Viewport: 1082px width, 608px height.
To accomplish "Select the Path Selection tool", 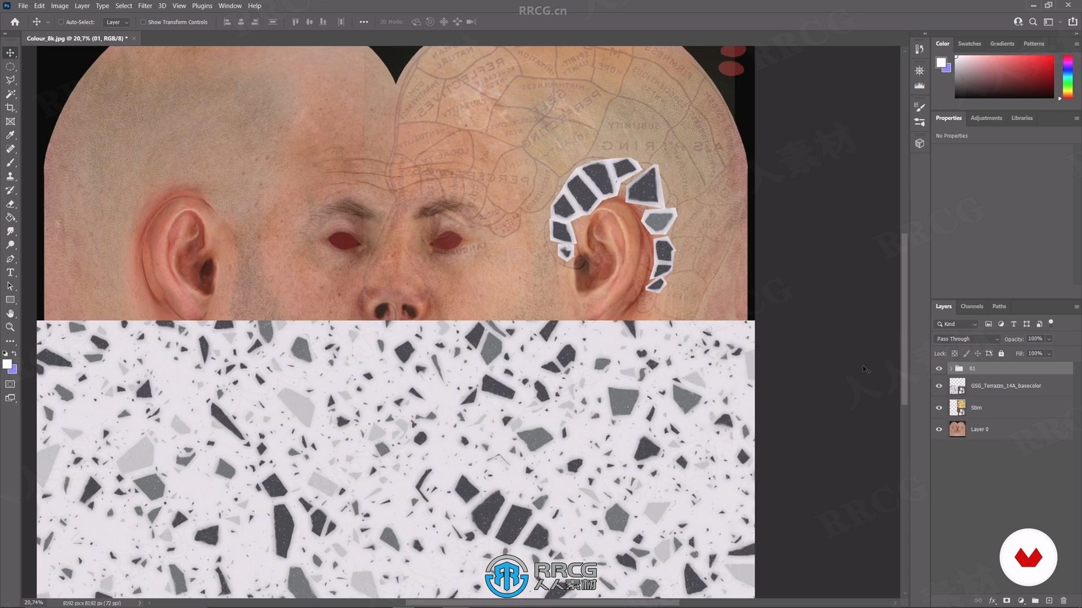I will pos(10,286).
